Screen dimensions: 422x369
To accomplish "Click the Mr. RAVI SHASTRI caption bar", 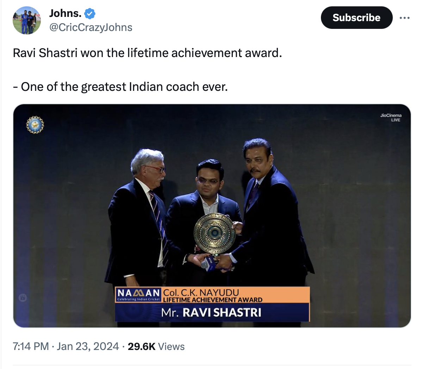I will (212, 312).
